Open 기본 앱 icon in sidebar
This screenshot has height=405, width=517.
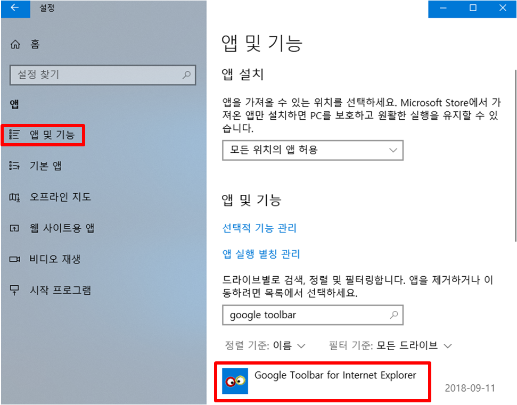coord(14,166)
